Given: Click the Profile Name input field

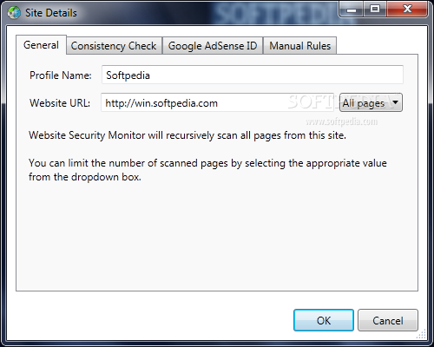Looking at the screenshot, I should point(253,75).
